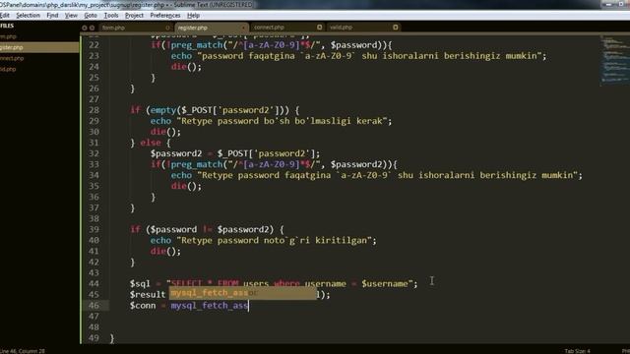Open the Tools menu
Screen dimensions: 630x354
111,16
